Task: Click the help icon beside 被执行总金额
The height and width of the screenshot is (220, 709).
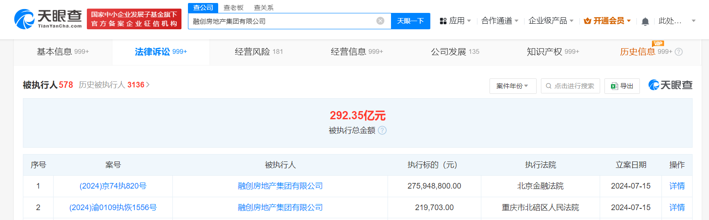Action: pyautogui.click(x=382, y=130)
